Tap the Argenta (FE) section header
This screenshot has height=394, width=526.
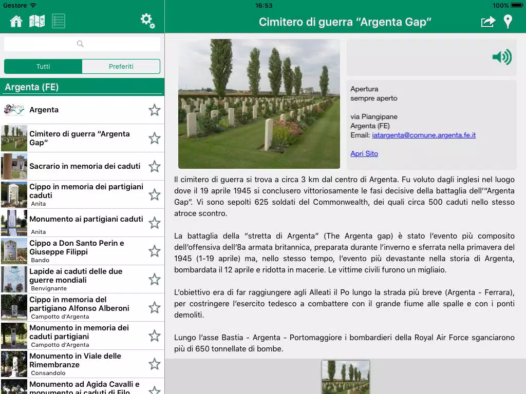[x=82, y=87]
